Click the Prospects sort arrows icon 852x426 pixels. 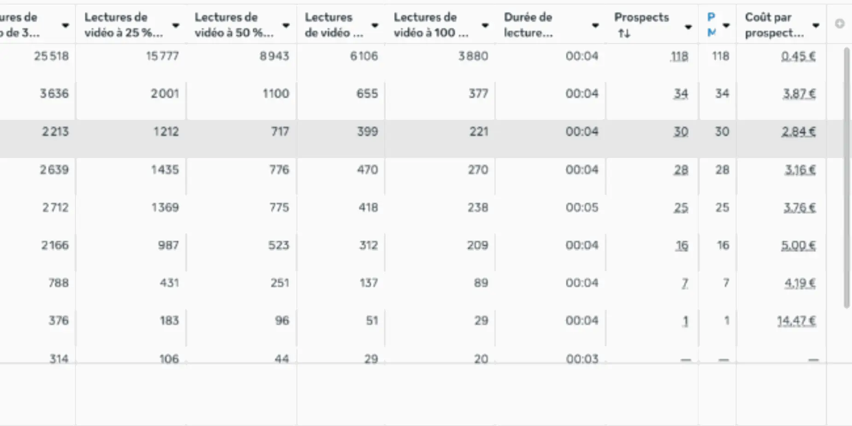point(624,33)
